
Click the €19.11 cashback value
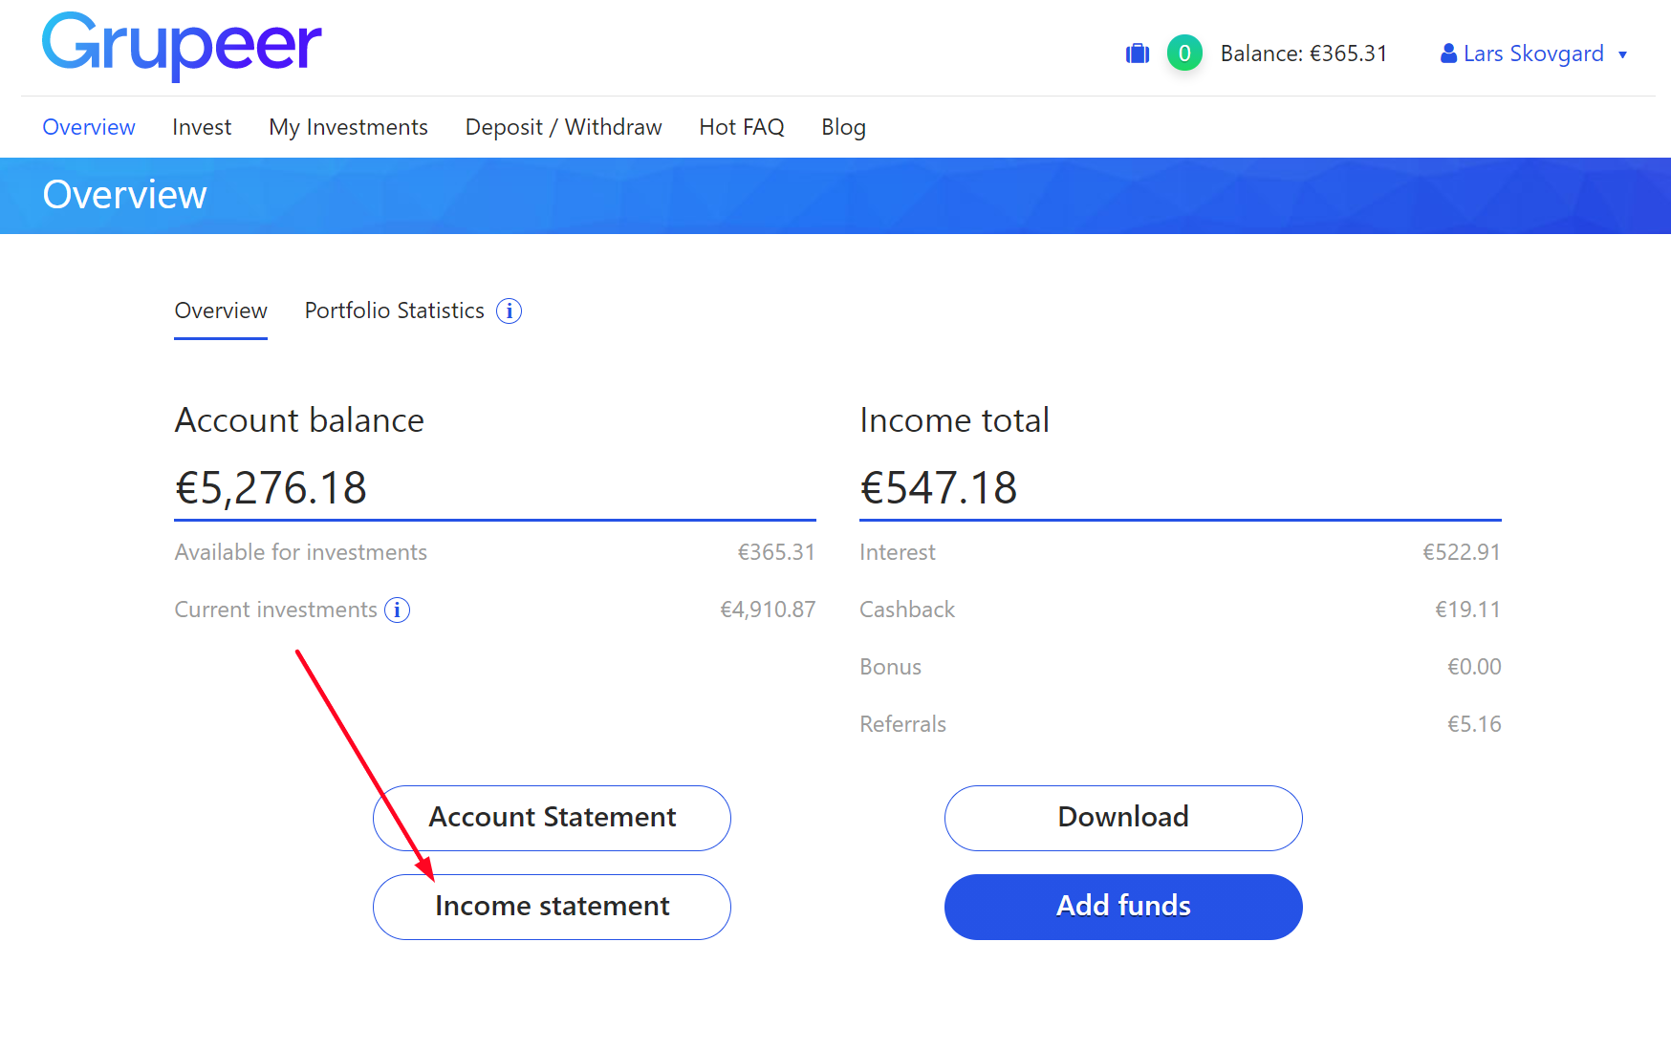[x=1467, y=610]
